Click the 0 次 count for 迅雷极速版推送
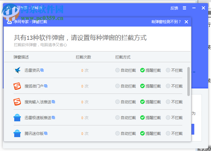Viewport: 211px width, 151px height. point(85,118)
